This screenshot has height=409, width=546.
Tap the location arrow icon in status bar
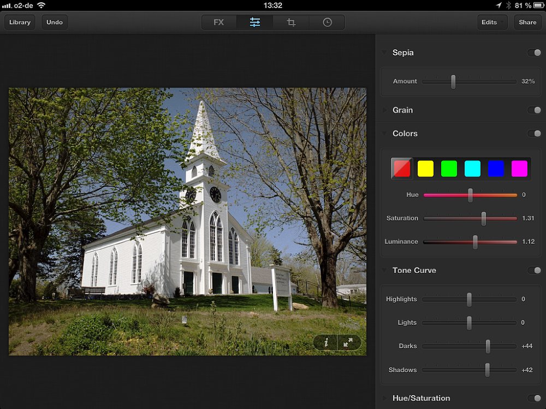pyautogui.click(x=498, y=5)
